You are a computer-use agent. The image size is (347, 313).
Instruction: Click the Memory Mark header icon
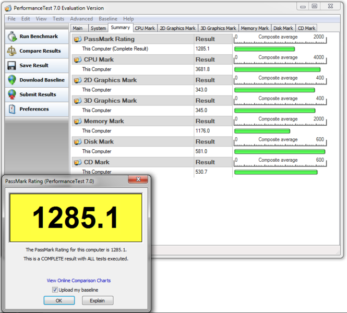(x=78, y=121)
